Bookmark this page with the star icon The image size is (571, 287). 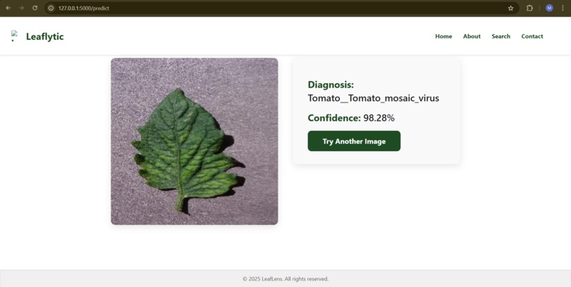click(x=511, y=8)
